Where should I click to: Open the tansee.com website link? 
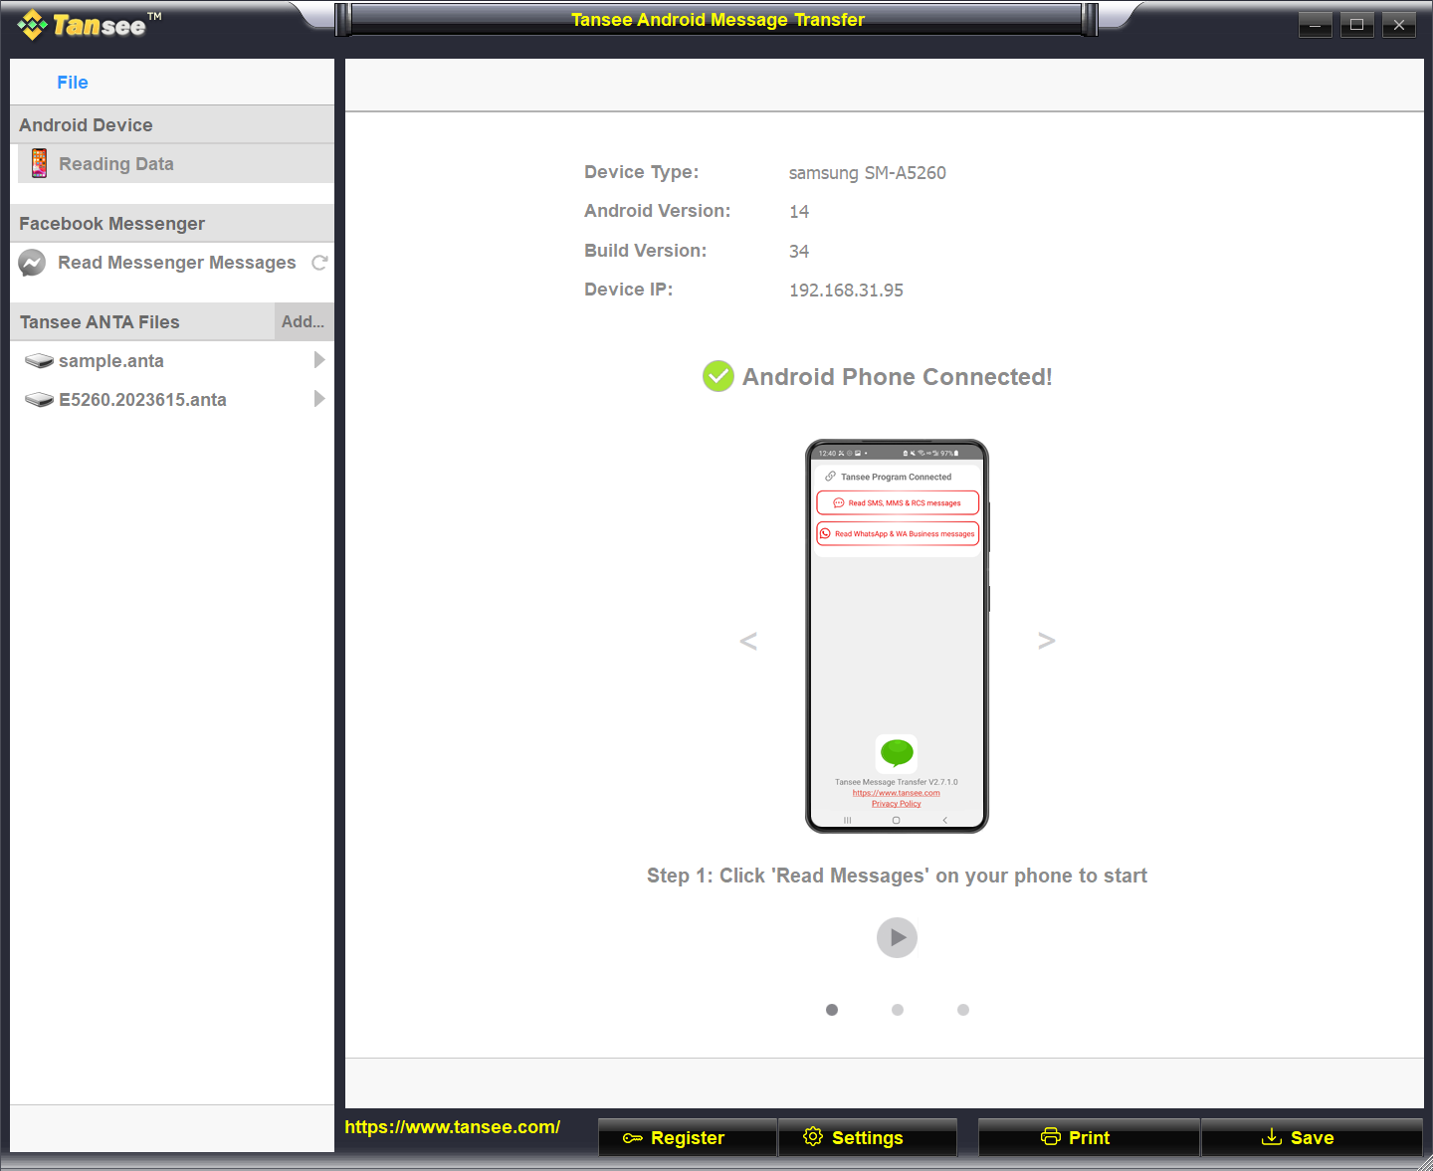coord(453,1126)
